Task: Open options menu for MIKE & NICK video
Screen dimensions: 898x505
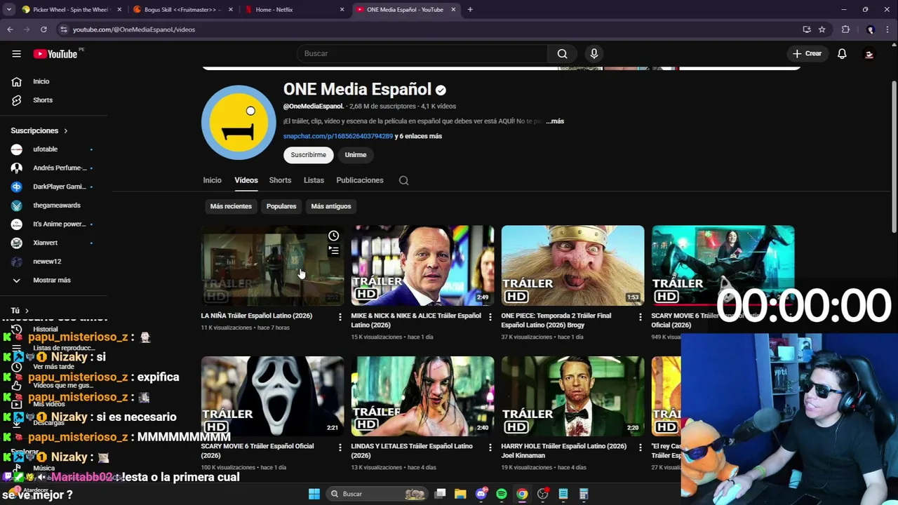Action: pyautogui.click(x=490, y=317)
